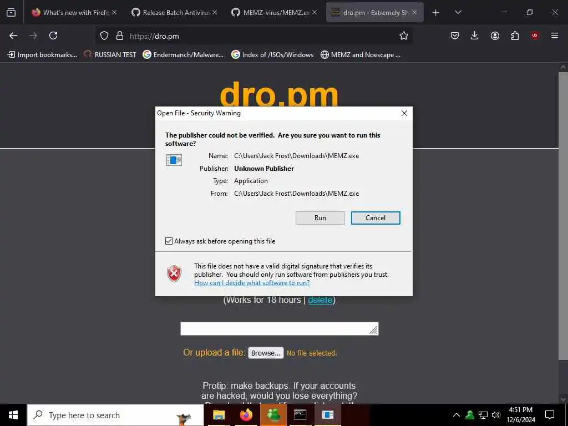Switch to the Release Batch Antivirus tab
The height and width of the screenshot is (426, 568).
click(x=174, y=12)
